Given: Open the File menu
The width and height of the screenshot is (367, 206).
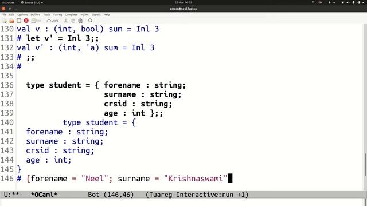Looking at the screenshot, I should (4, 15).
